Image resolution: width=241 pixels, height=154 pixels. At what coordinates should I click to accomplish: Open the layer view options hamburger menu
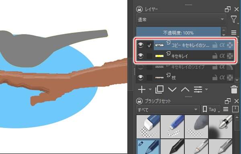(x=234, y=32)
